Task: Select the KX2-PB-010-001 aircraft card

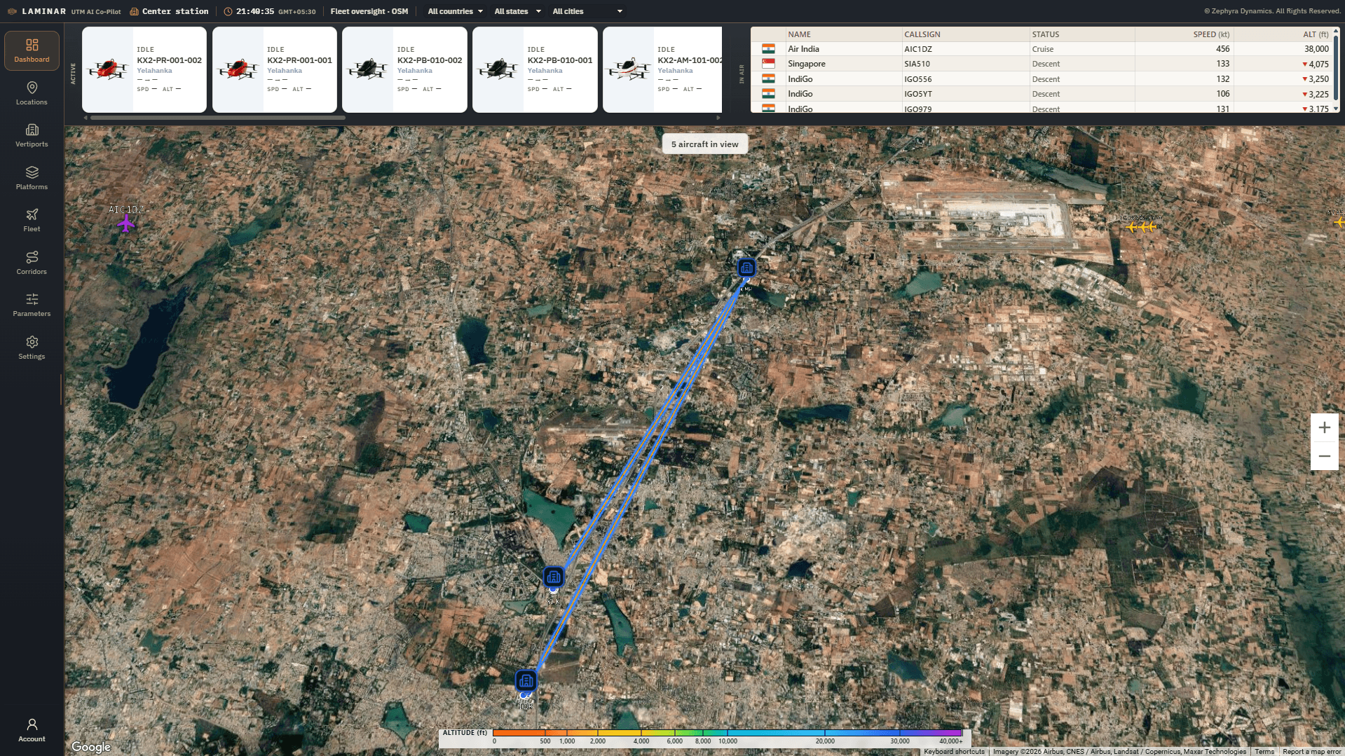Action: (x=535, y=69)
